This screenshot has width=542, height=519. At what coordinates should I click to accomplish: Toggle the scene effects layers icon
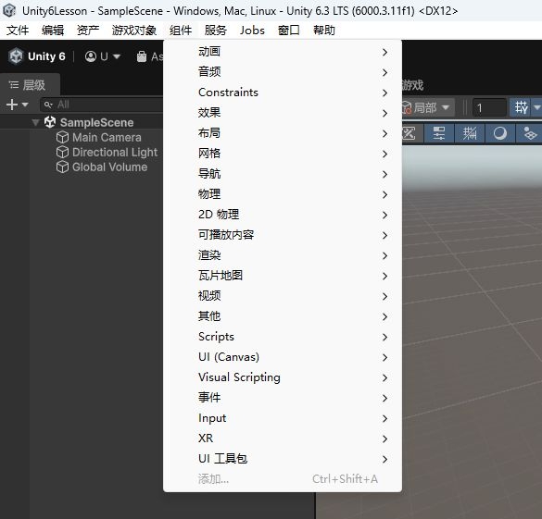point(530,133)
